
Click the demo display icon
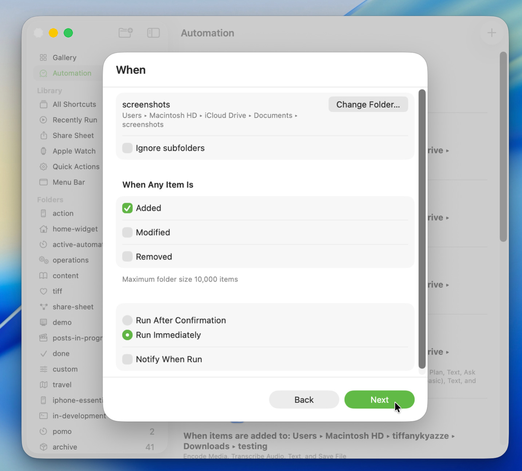43,322
